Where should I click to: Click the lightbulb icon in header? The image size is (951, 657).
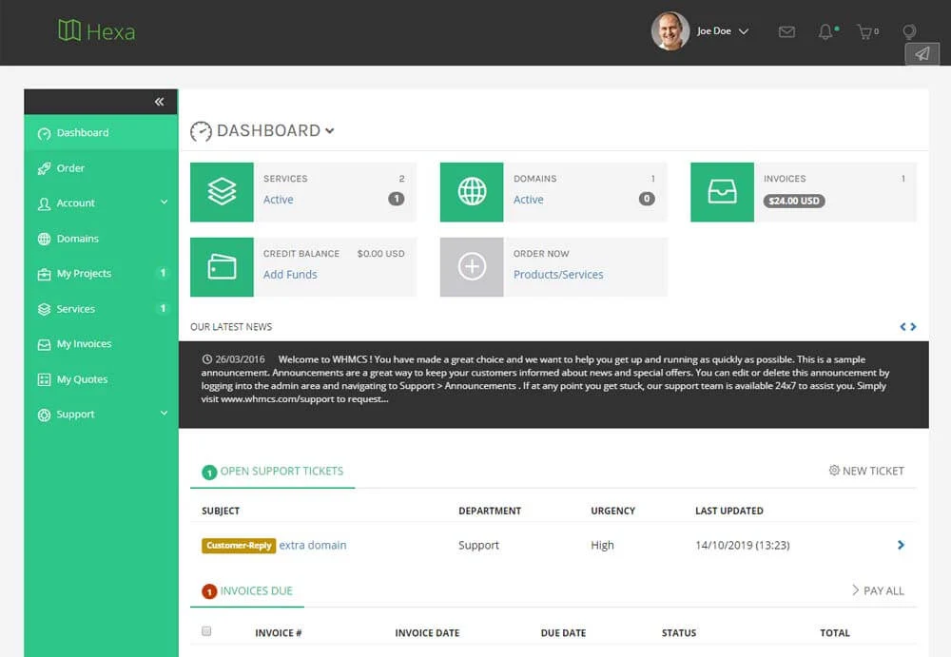(908, 31)
